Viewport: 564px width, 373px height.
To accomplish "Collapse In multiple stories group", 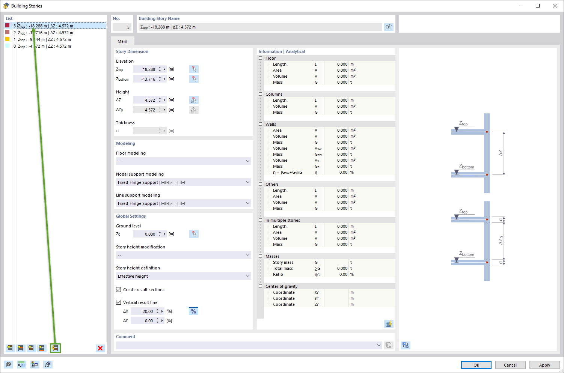I will coord(261,220).
